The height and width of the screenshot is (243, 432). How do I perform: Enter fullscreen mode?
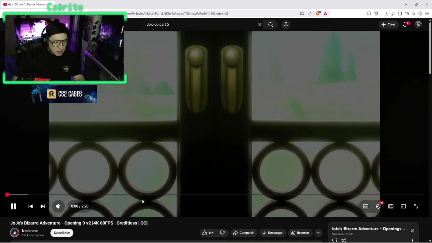416,206
